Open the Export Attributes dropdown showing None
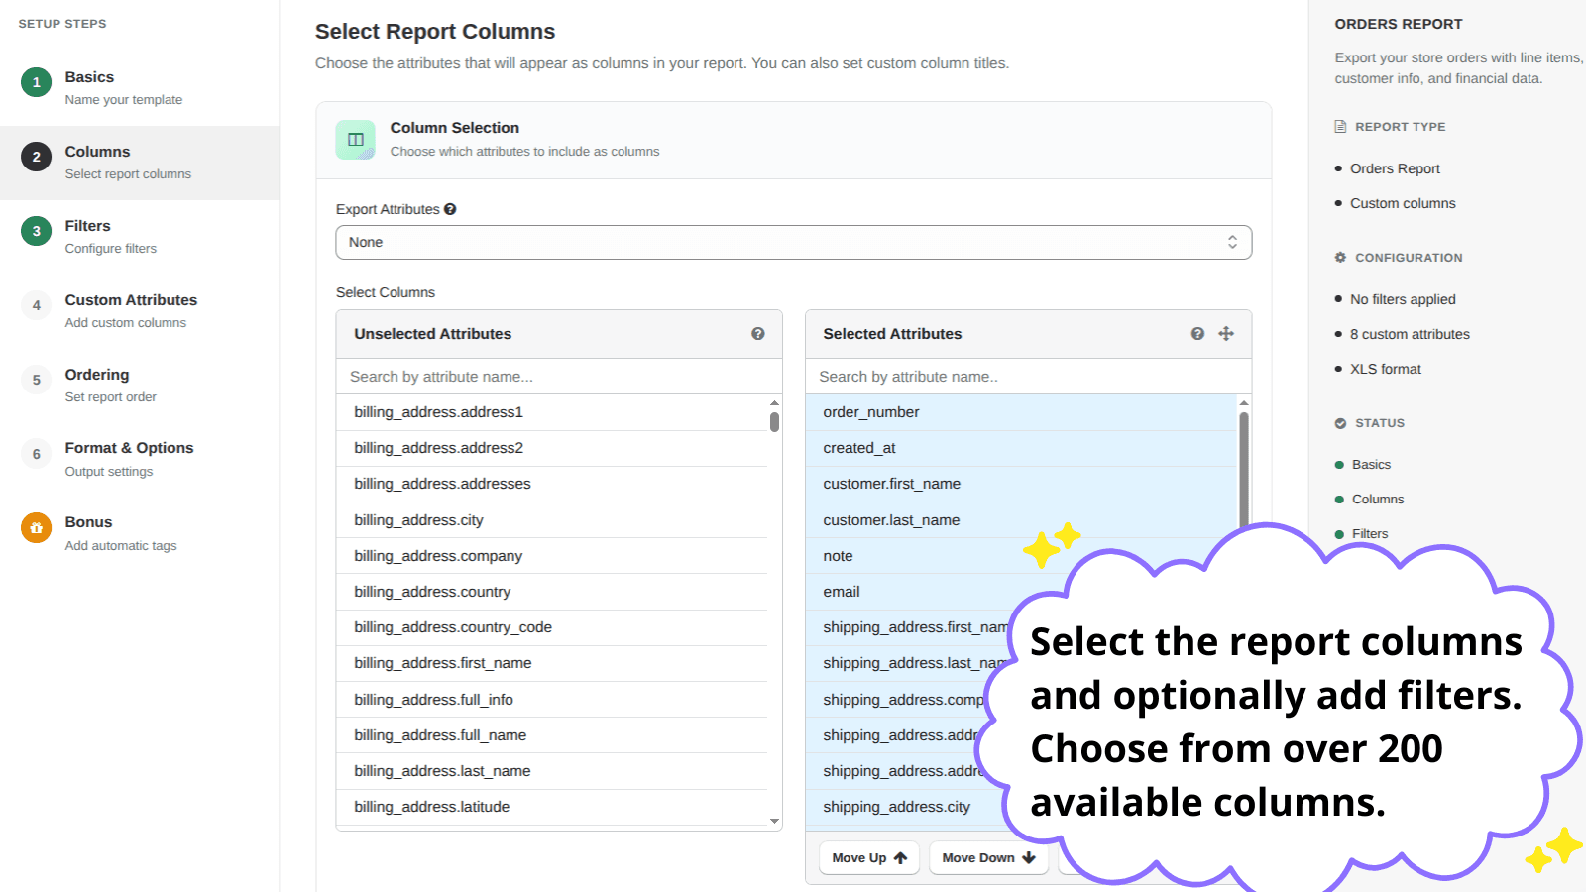 click(793, 242)
